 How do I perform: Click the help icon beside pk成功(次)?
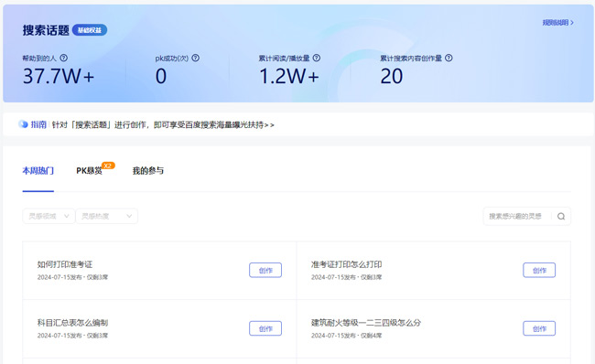[x=195, y=58]
